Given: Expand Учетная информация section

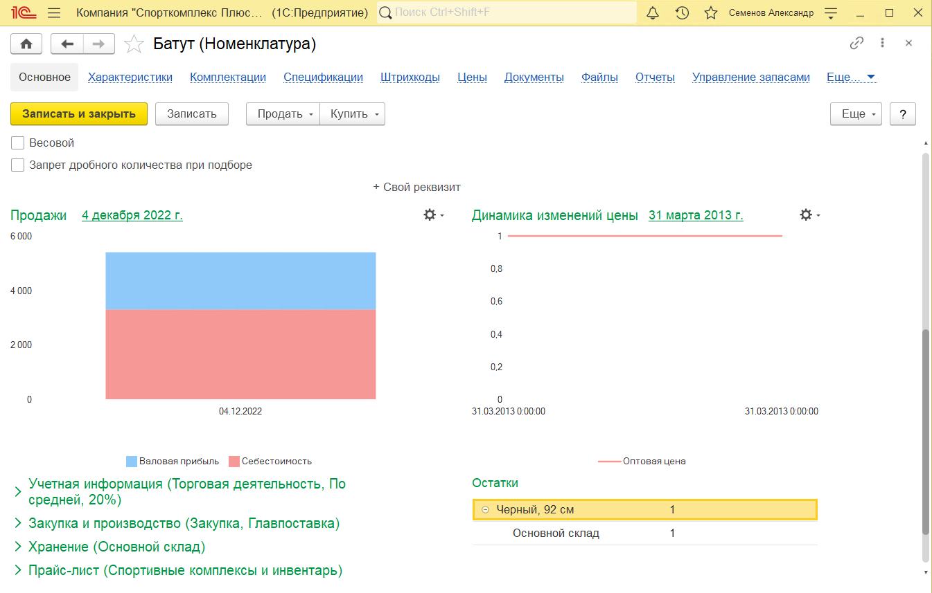Looking at the screenshot, I should tap(18, 491).
